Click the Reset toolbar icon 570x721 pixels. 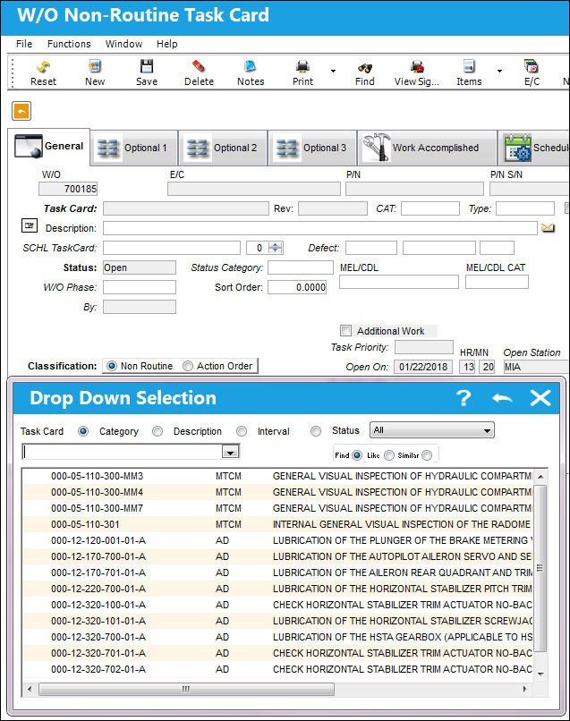pyautogui.click(x=43, y=67)
